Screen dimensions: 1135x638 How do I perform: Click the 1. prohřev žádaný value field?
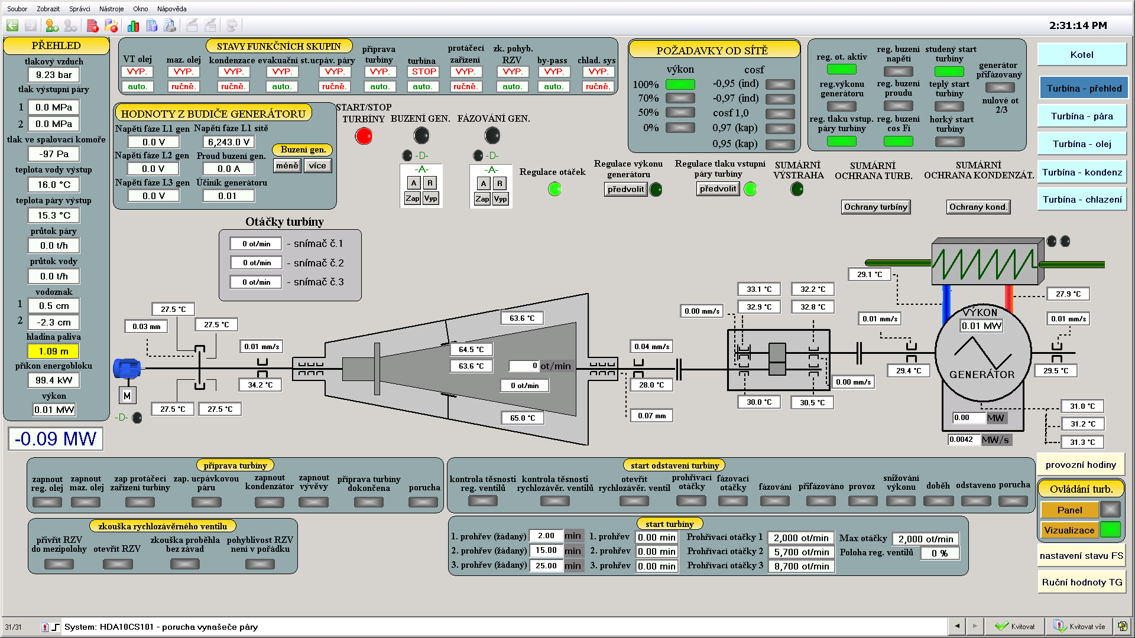[546, 536]
